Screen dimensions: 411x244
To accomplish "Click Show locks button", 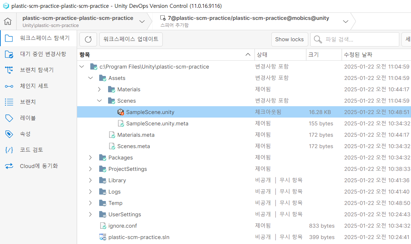I will [289, 39].
